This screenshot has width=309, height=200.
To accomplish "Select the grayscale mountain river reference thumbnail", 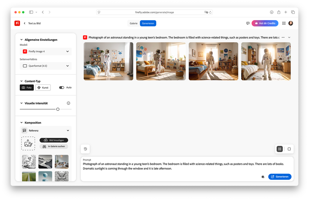I will click(45, 162).
